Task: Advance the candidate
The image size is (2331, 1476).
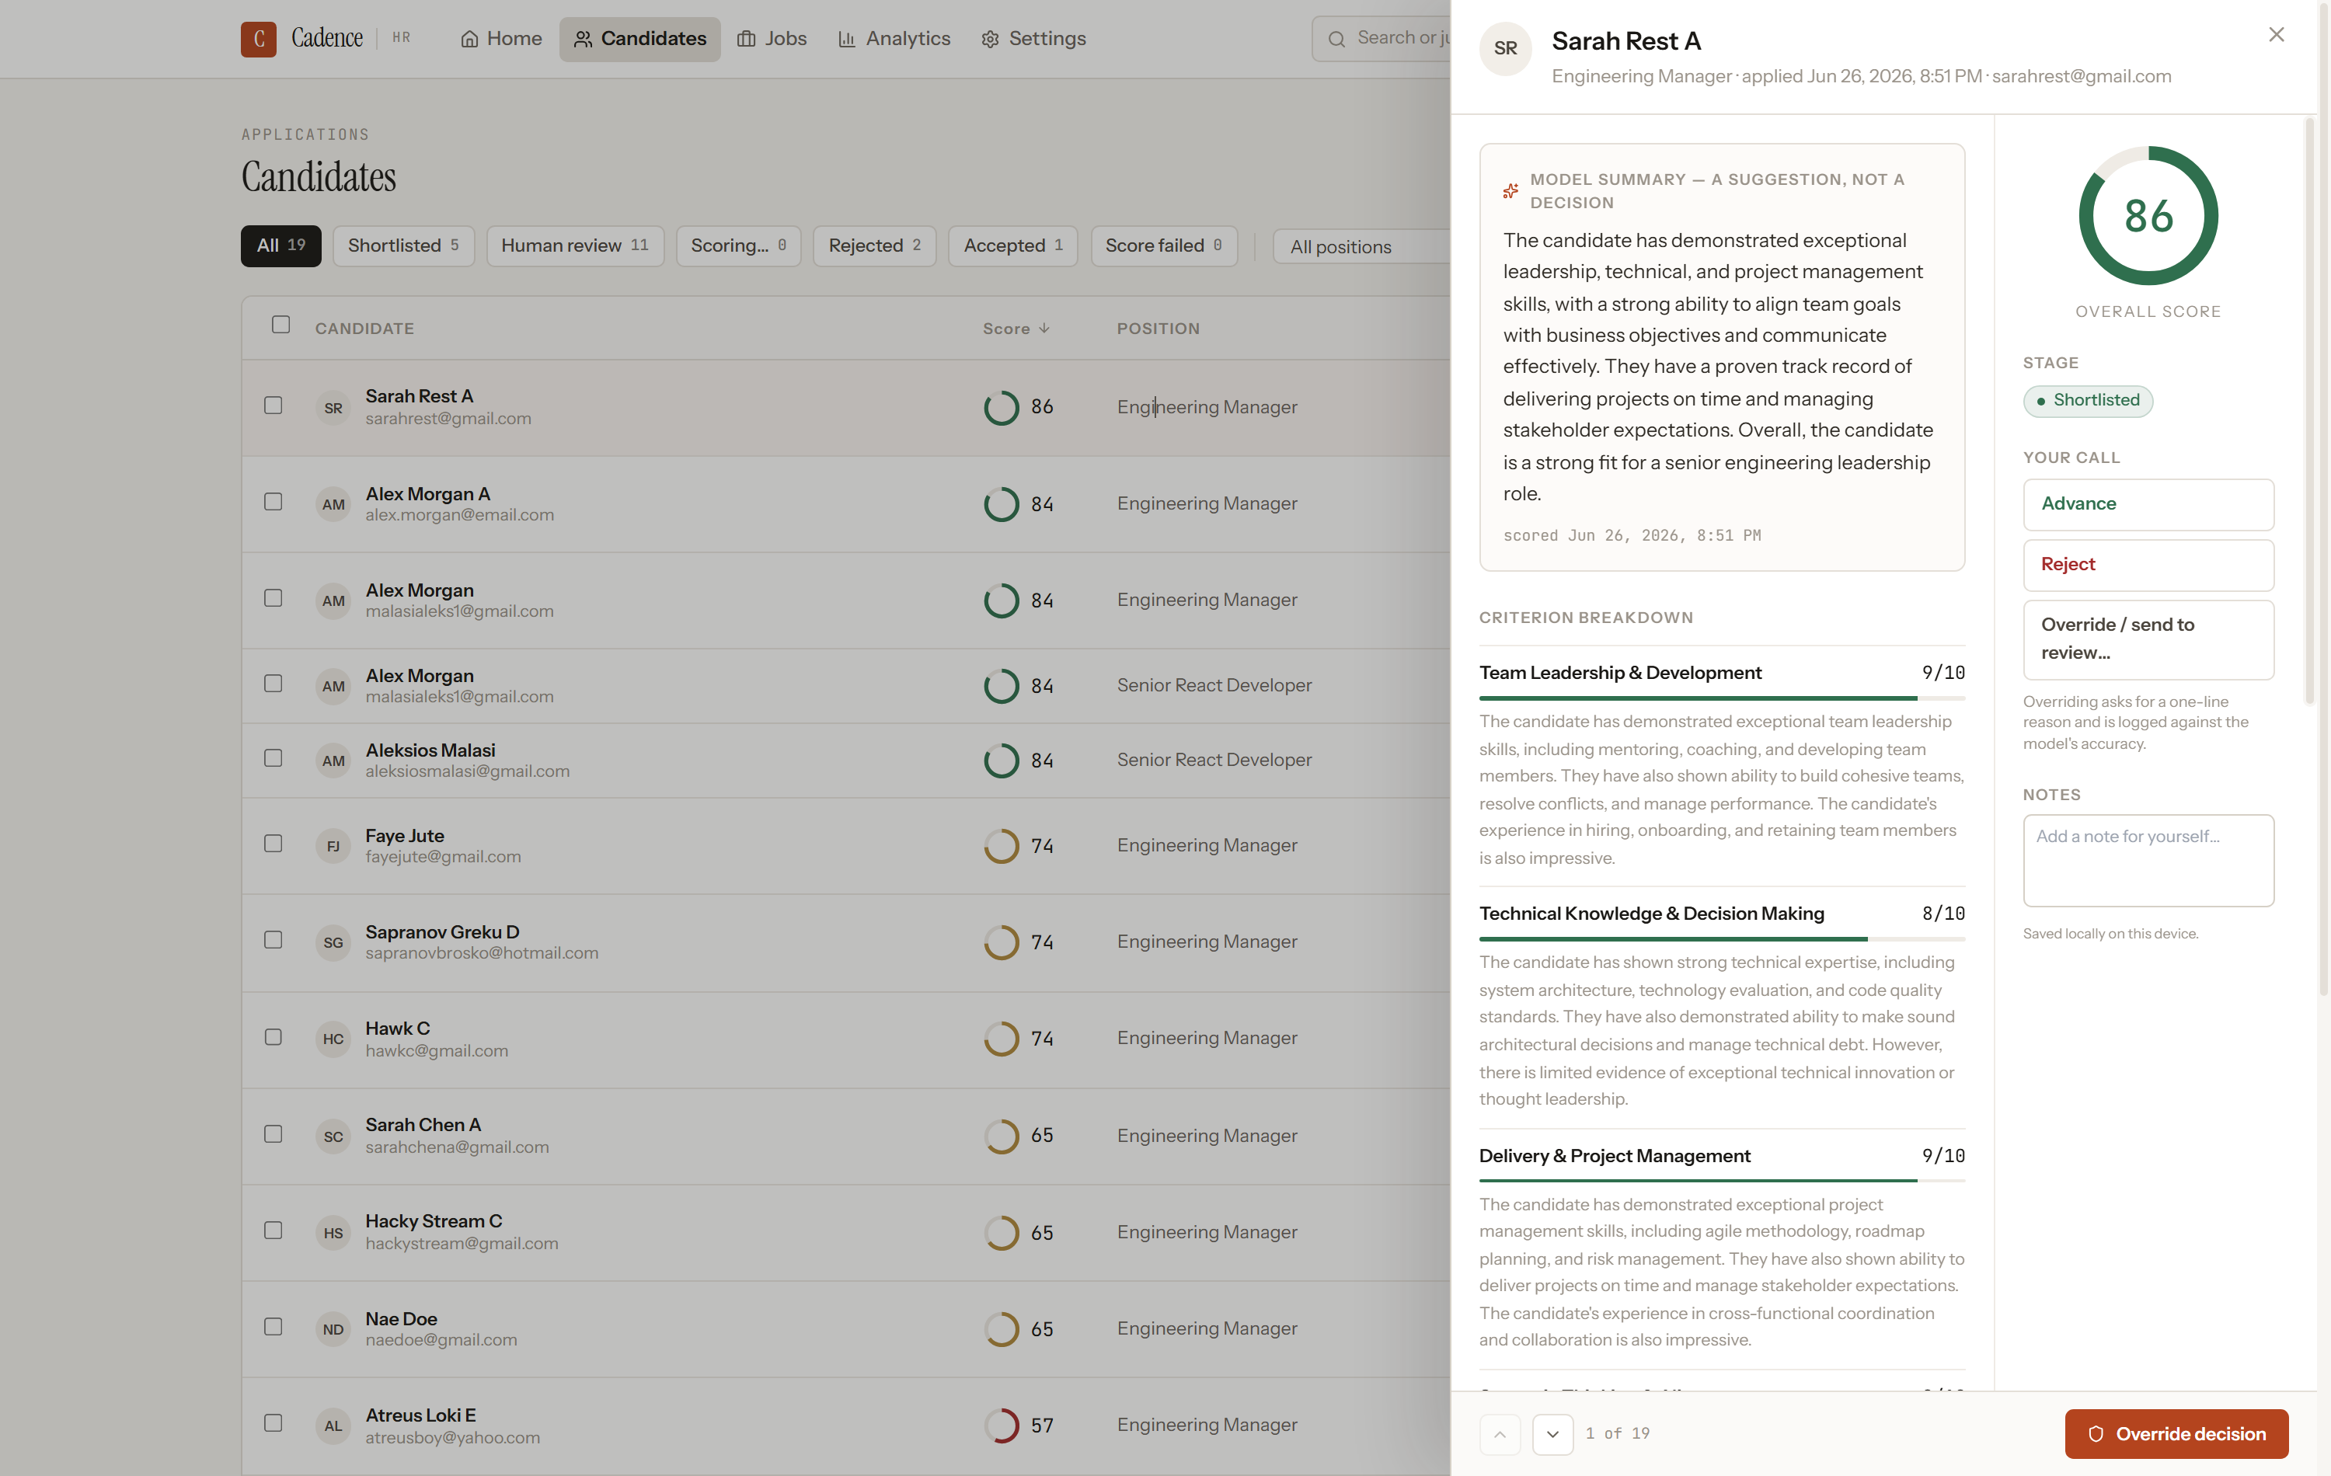Action: (2148, 504)
